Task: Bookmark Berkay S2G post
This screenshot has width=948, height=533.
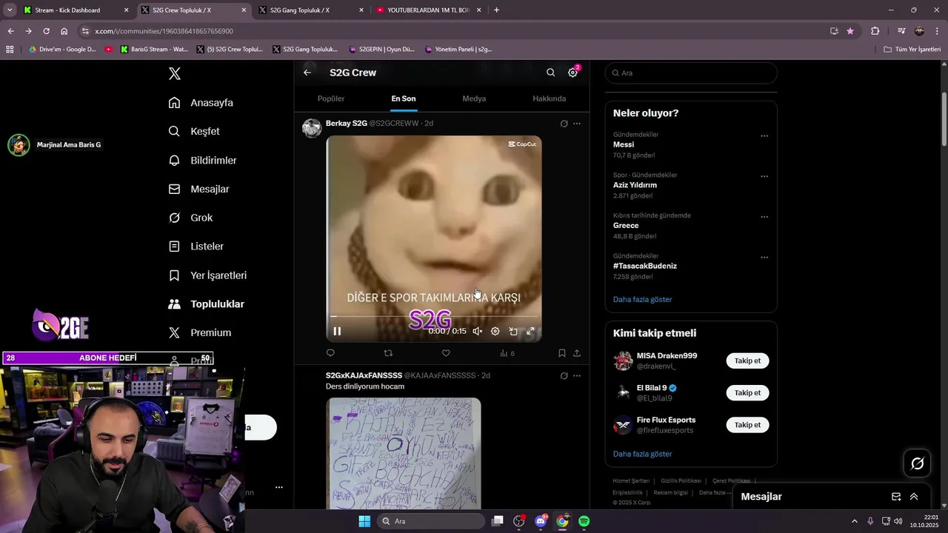Action: click(562, 353)
